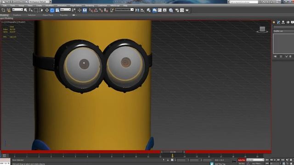The height and width of the screenshot is (165, 294).
Task: Open the Schematic View icon
Action: coord(164,10)
